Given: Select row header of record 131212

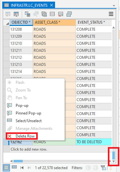Looking at the screenshot, I should pyautogui.click(x=6, y=58).
